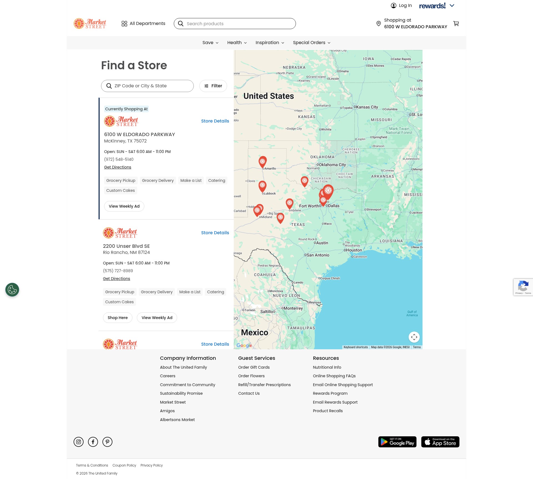Open Product Recalls link

tap(328, 411)
